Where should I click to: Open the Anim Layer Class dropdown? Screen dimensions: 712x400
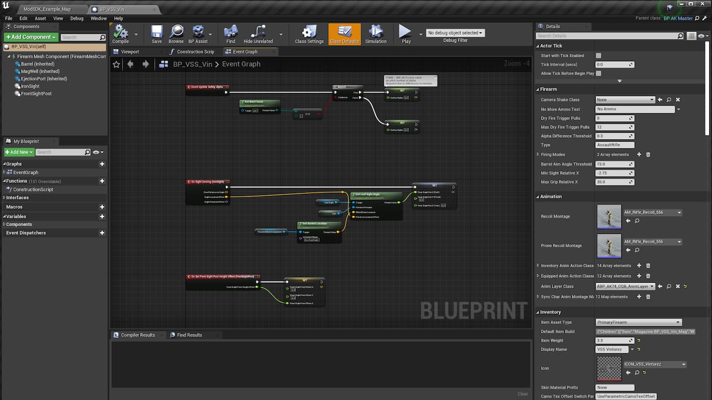tap(626, 287)
